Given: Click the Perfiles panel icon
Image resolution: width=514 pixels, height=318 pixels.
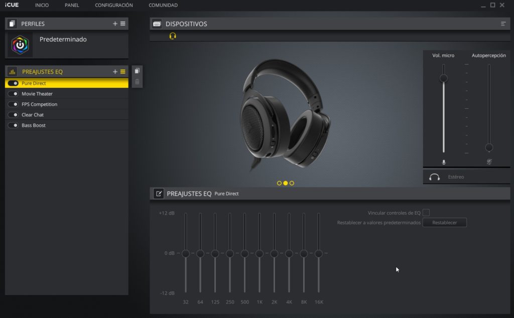Looking at the screenshot, I should pos(12,24).
